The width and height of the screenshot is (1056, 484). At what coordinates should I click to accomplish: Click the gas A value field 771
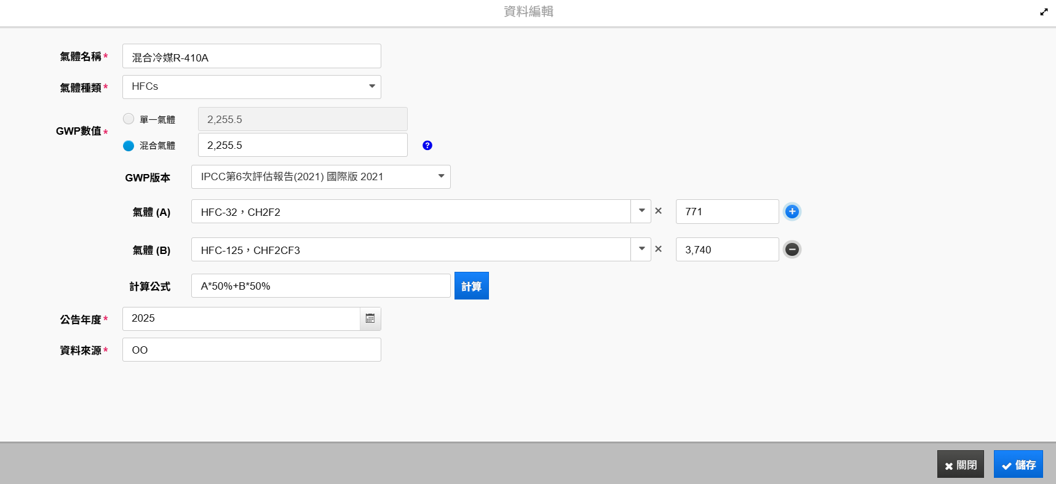[728, 212]
